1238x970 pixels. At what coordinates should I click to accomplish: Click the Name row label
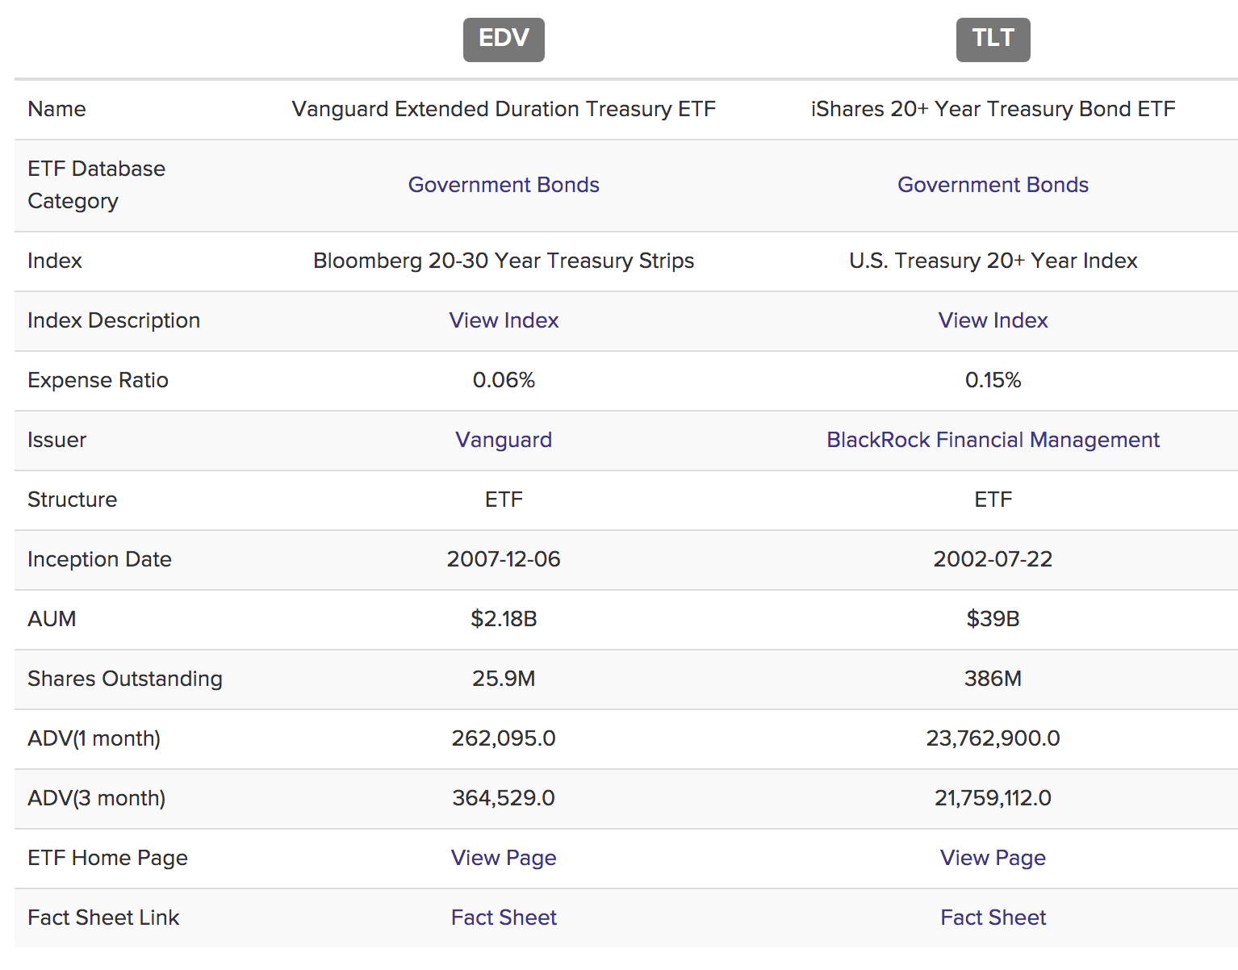click(56, 109)
